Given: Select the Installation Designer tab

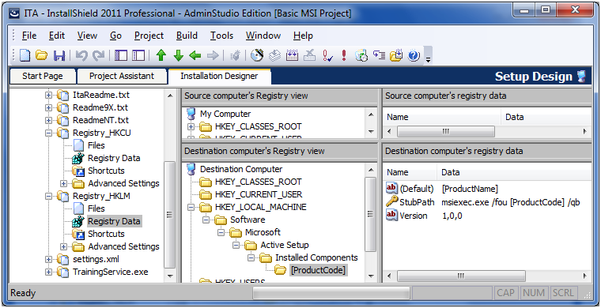Looking at the screenshot, I should pos(219,76).
